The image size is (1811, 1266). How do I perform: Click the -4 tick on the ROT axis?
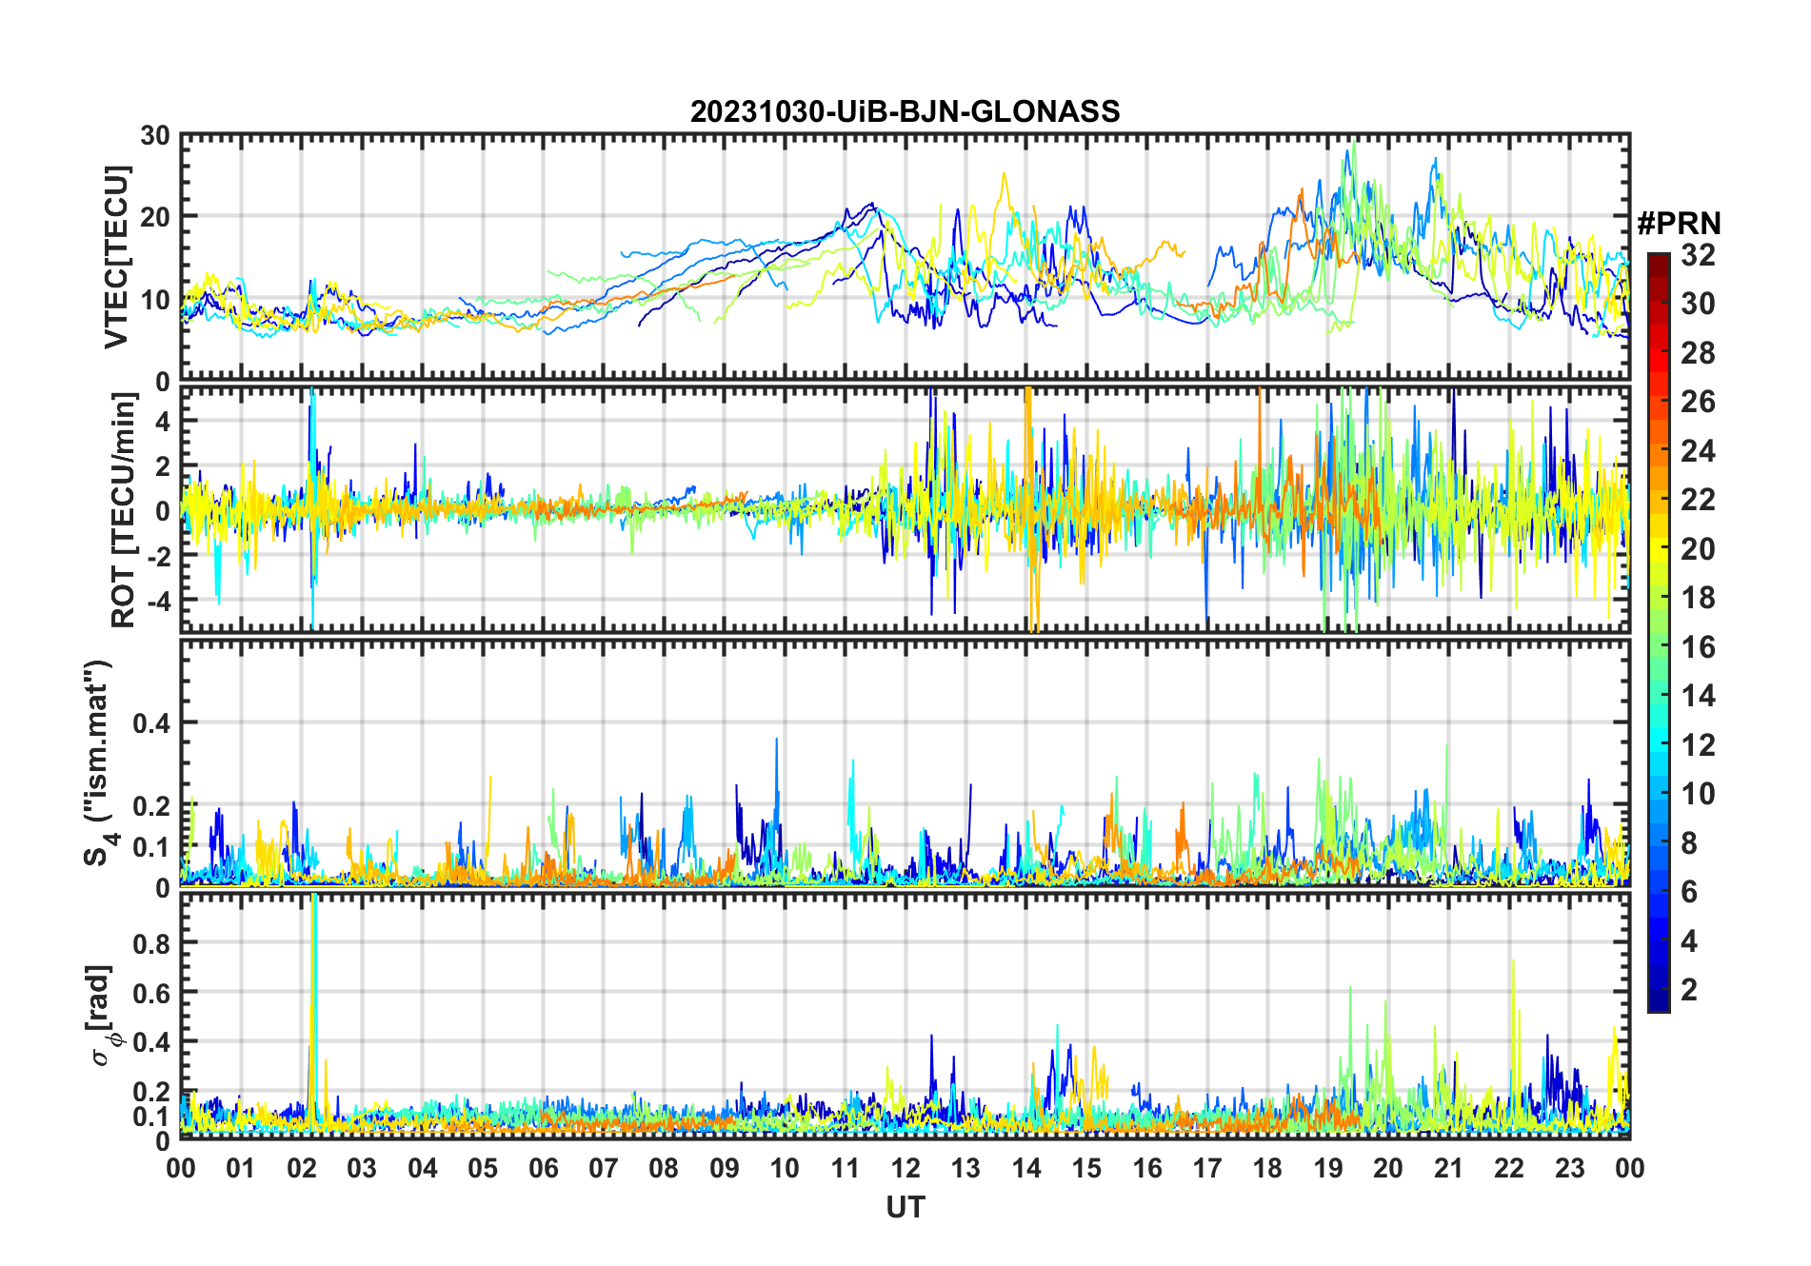[158, 601]
